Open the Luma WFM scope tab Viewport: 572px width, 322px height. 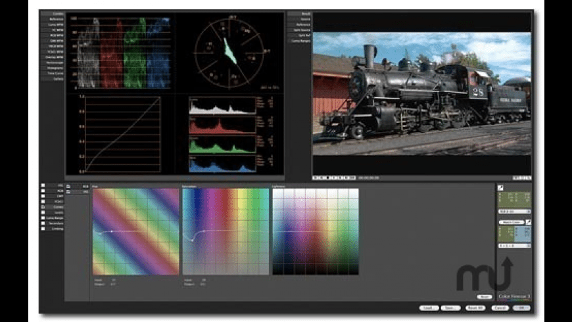pyautogui.click(x=53, y=24)
